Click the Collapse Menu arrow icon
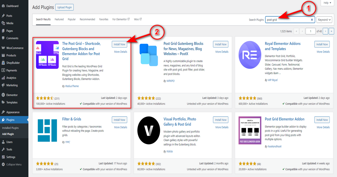 pos(3,165)
